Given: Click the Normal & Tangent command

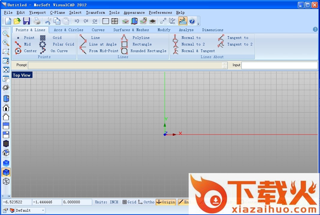Looking at the screenshot, I should tap(198, 51).
